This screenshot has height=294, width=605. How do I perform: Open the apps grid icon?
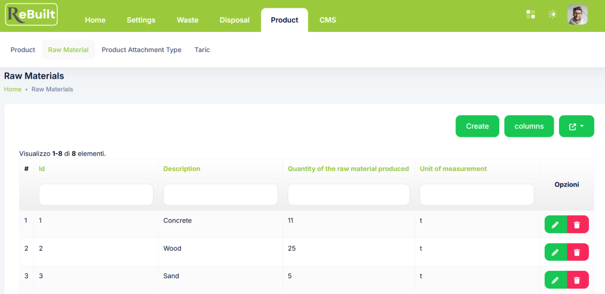click(x=531, y=14)
